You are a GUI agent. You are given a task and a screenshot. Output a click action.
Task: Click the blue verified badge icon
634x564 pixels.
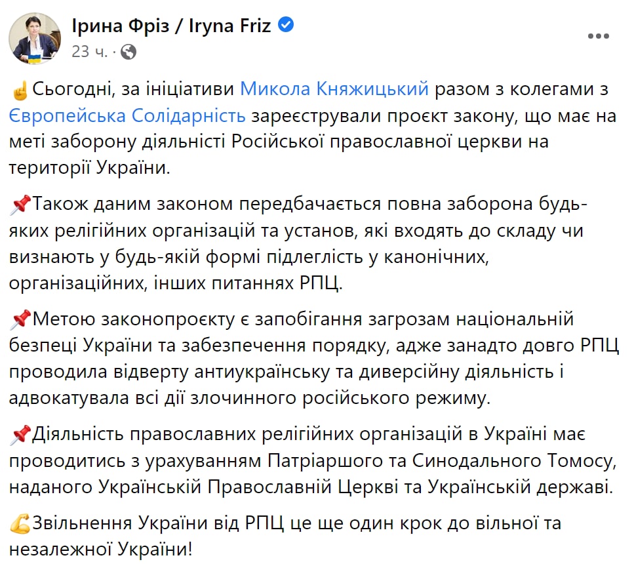(287, 26)
